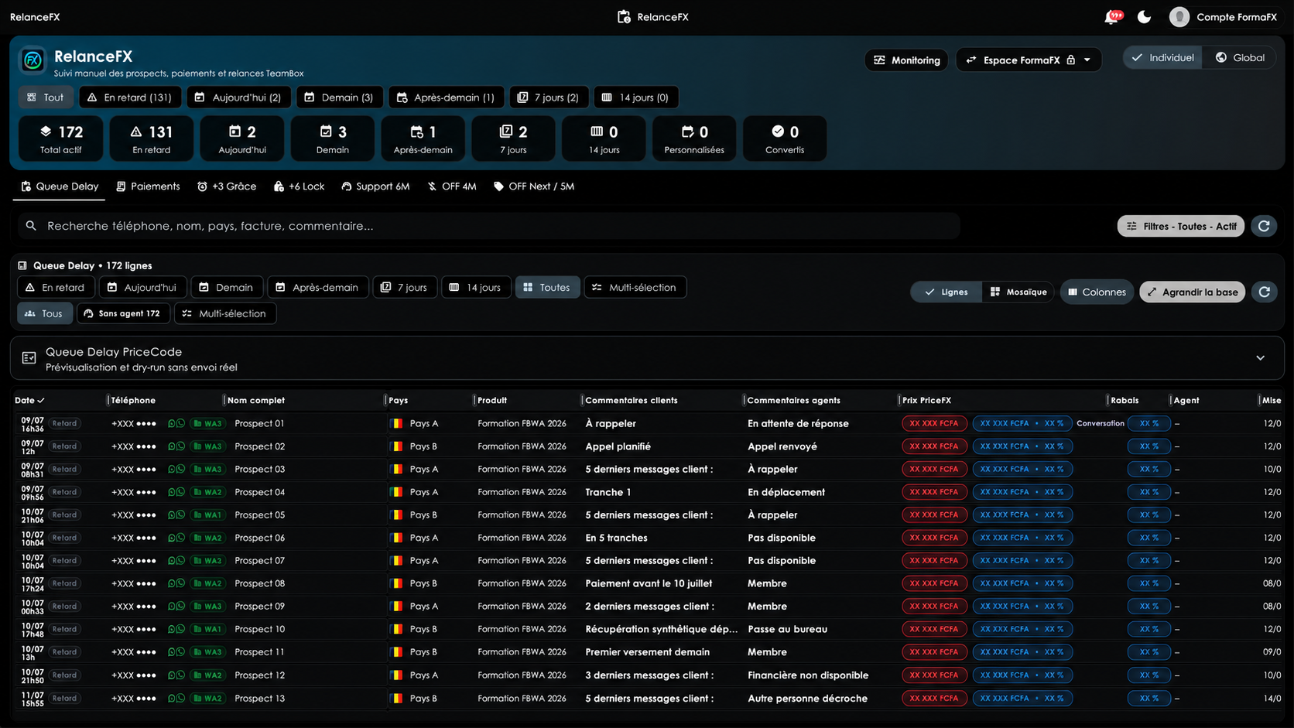1294x728 pixels.
Task: Click the WA3 badge for Prospect 02
Action: (207, 446)
